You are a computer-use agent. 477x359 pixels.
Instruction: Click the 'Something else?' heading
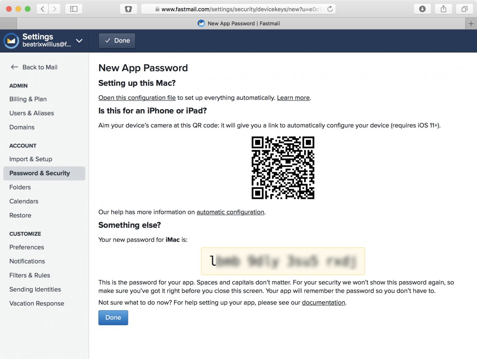tap(130, 225)
